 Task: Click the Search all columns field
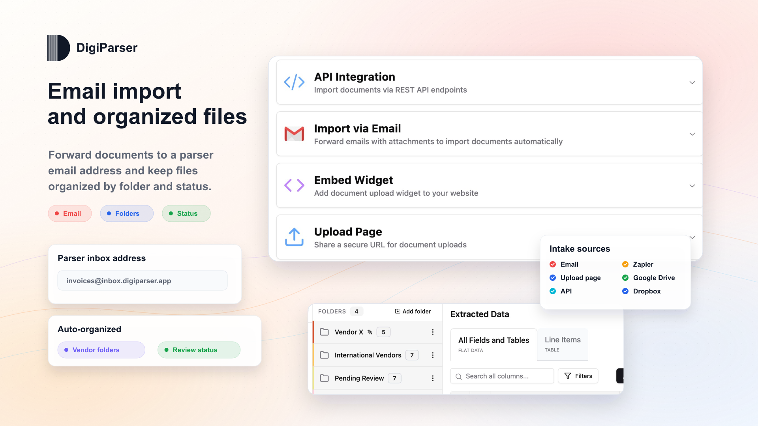tap(502, 376)
